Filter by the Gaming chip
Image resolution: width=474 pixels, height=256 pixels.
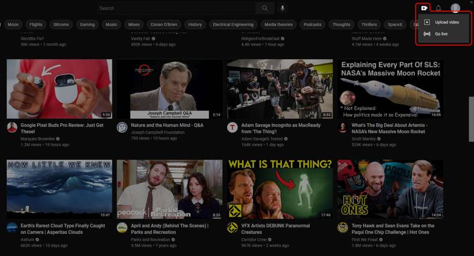click(87, 25)
